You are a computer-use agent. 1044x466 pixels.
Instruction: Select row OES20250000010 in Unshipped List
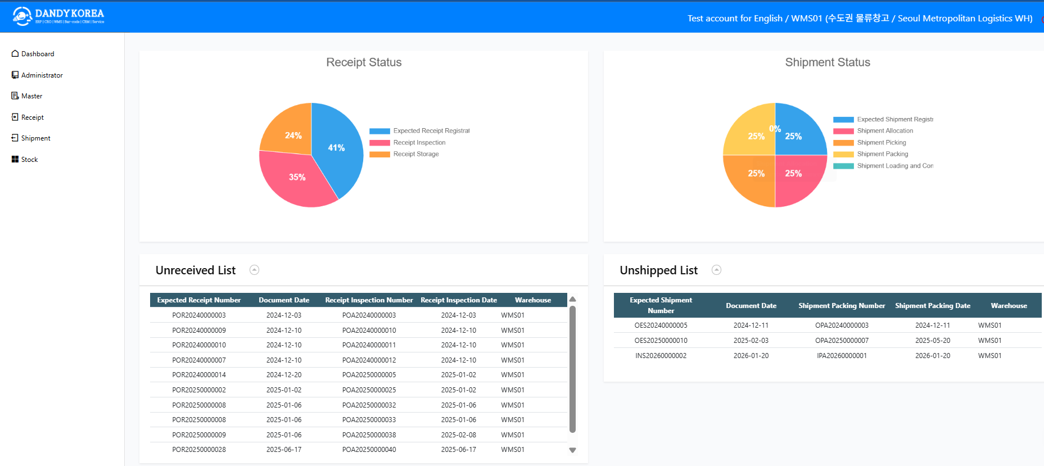click(x=828, y=341)
